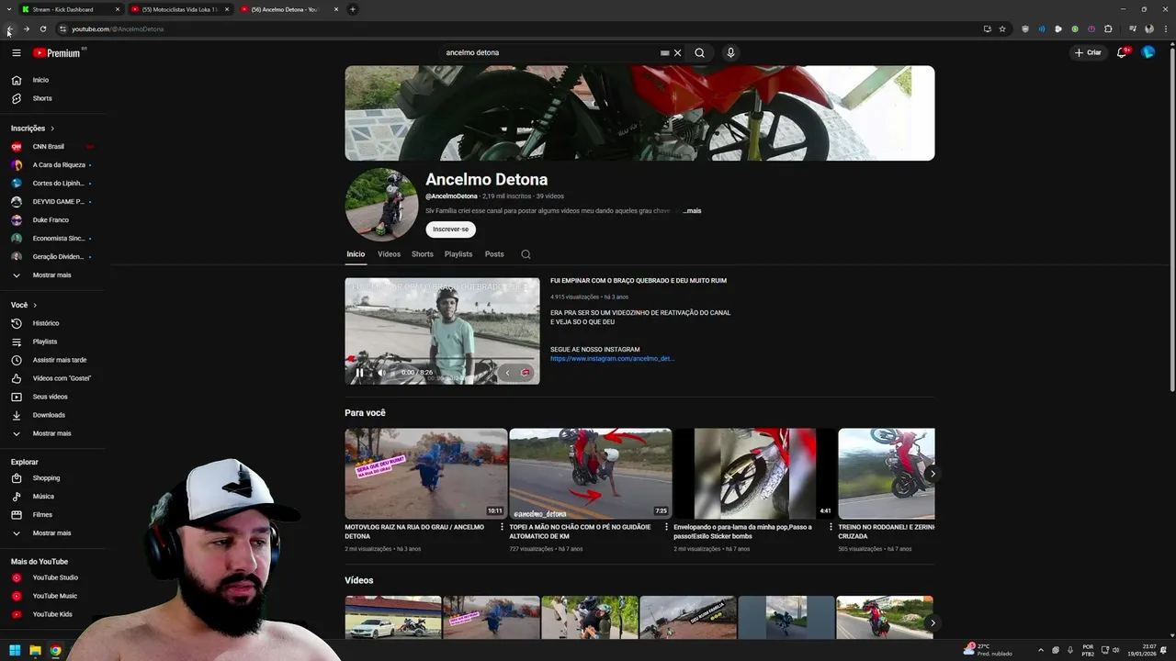Expand the Inscrições section chevron
The width and height of the screenshot is (1176, 661).
pyautogui.click(x=52, y=129)
